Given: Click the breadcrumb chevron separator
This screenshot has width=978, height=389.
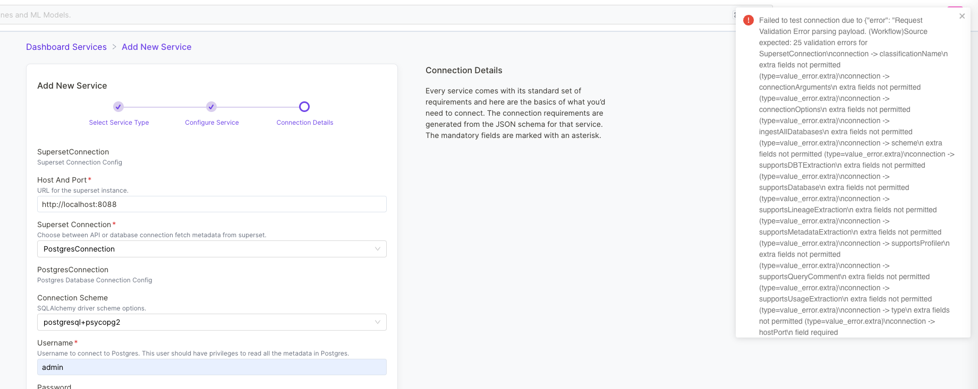Looking at the screenshot, I should click(114, 47).
